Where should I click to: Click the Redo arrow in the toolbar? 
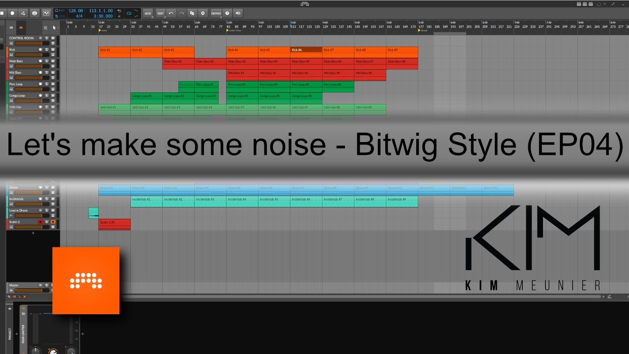[181, 13]
